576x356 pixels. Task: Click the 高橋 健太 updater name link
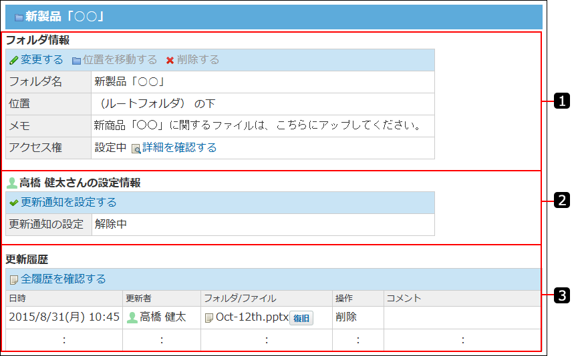point(162,318)
